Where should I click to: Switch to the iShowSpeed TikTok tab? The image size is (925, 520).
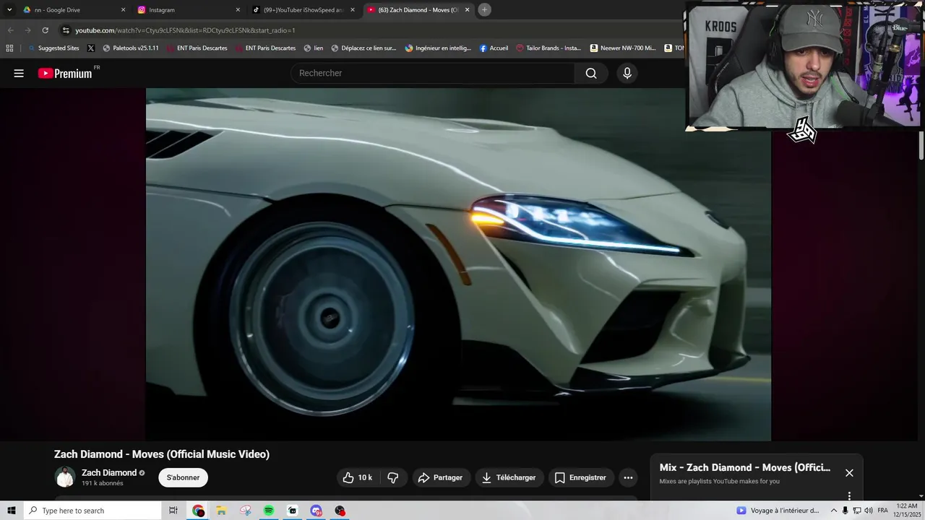[x=304, y=10]
